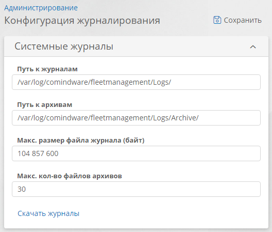Click the Макс. кол-во файлов архивов field
This screenshot has width=272, height=232.
(x=136, y=189)
